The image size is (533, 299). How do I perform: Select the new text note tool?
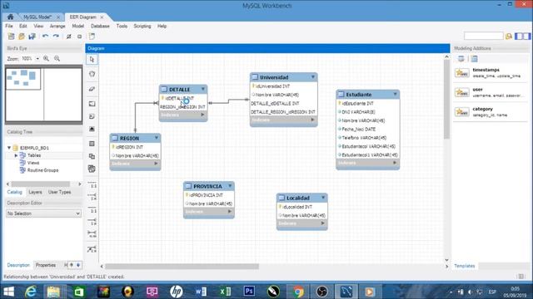tap(92, 116)
